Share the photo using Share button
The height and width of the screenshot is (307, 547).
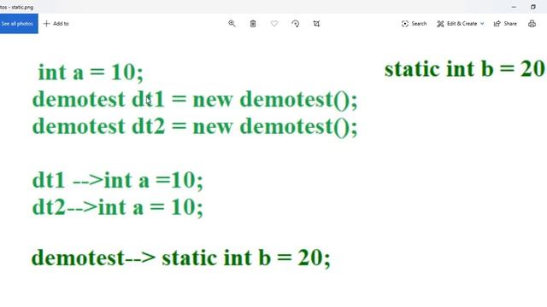click(x=505, y=24)
